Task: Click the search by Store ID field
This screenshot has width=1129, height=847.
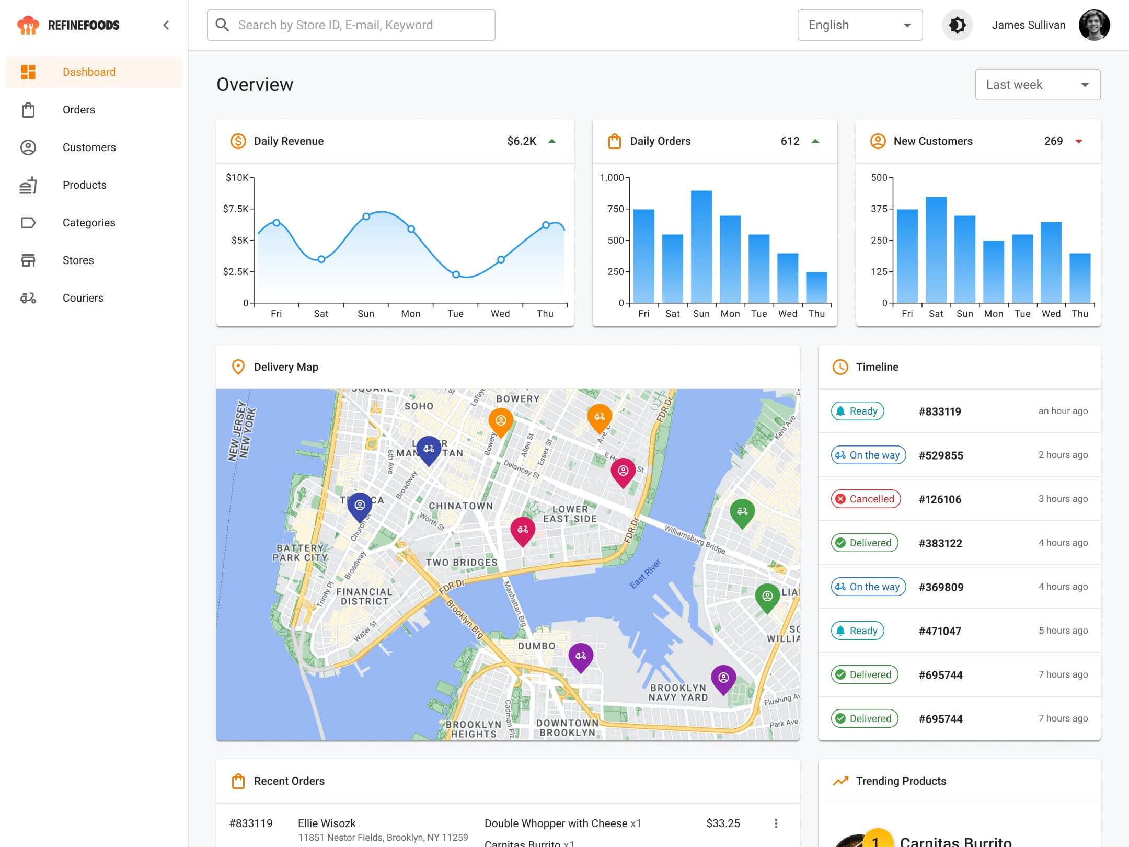Action: click(x=351, y=25)
